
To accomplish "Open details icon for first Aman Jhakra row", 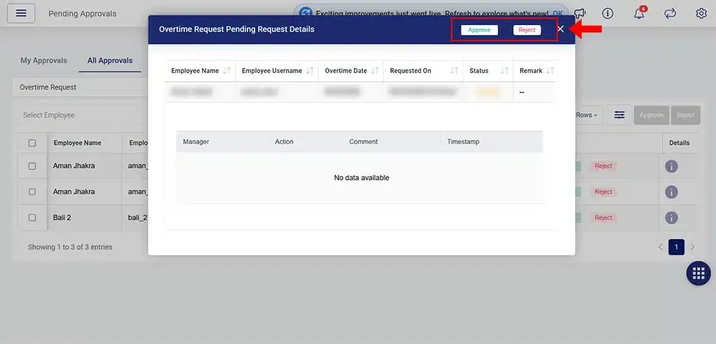I will [671, 166].
